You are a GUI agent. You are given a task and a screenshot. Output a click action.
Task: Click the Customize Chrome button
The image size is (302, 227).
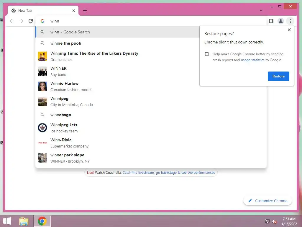click(267, 201)
